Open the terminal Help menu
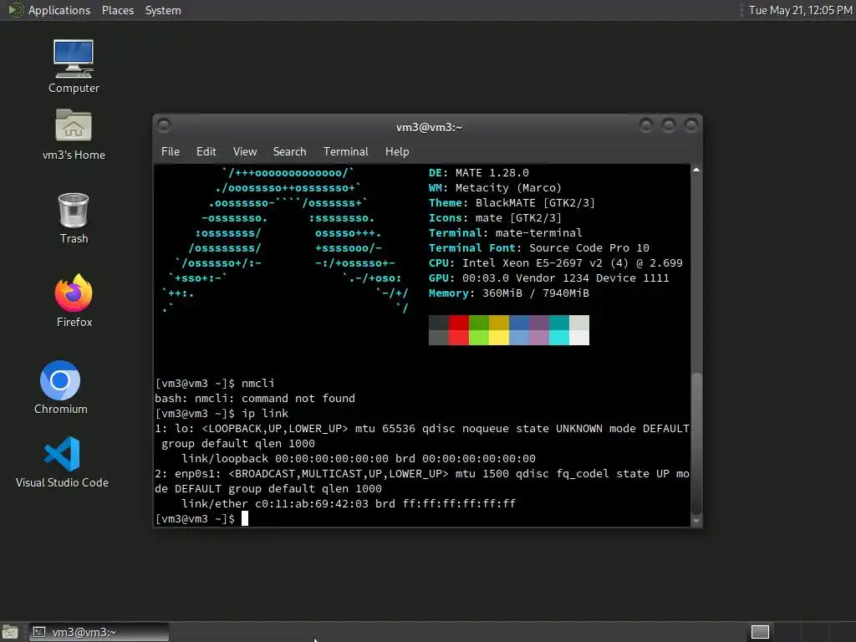 (397, 152)
